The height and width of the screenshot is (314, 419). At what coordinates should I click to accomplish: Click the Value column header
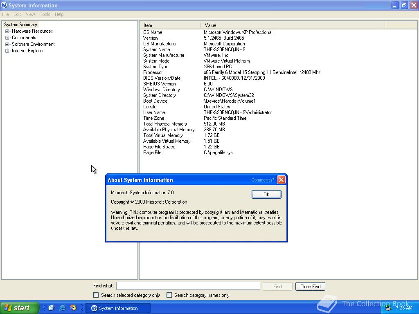pyautogui.click(x=293, y=25)
